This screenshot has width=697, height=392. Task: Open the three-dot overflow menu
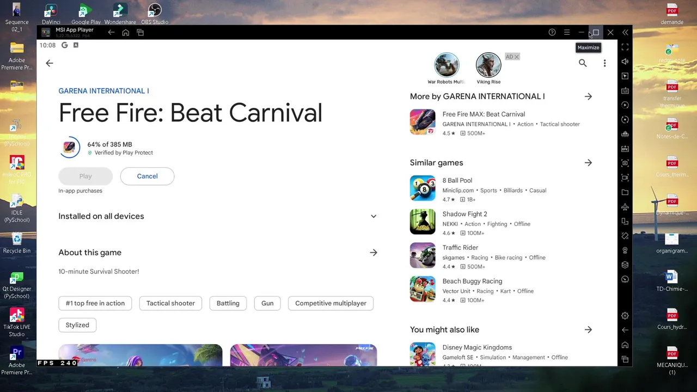tap(604, 63)
